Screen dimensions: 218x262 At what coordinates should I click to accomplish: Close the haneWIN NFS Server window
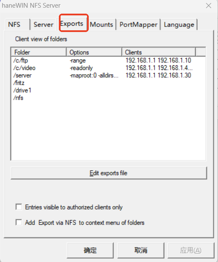[209, 6]
